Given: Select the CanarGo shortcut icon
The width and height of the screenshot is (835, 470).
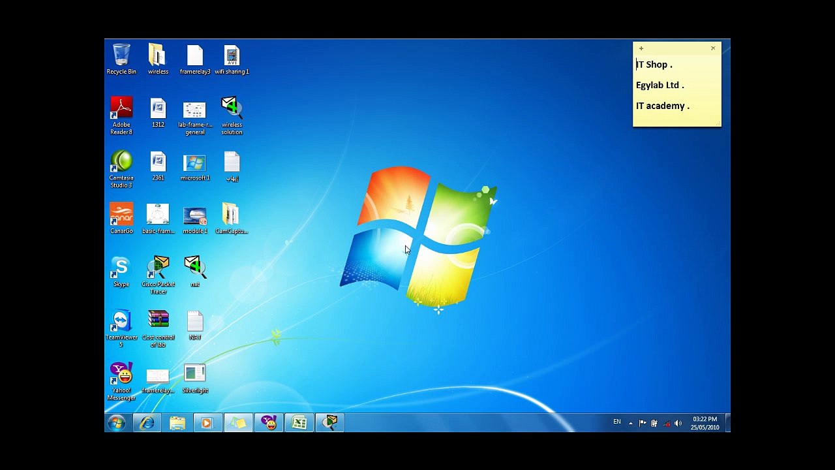Looking at the screenshot, I should coord(121,219).
